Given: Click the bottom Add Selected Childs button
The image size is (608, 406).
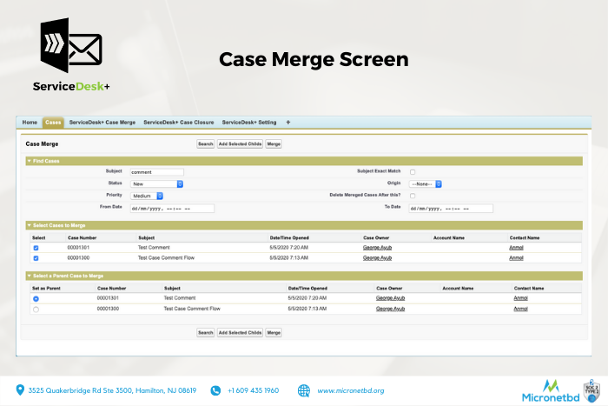Looking at the screenshot, I should point(240,332).
